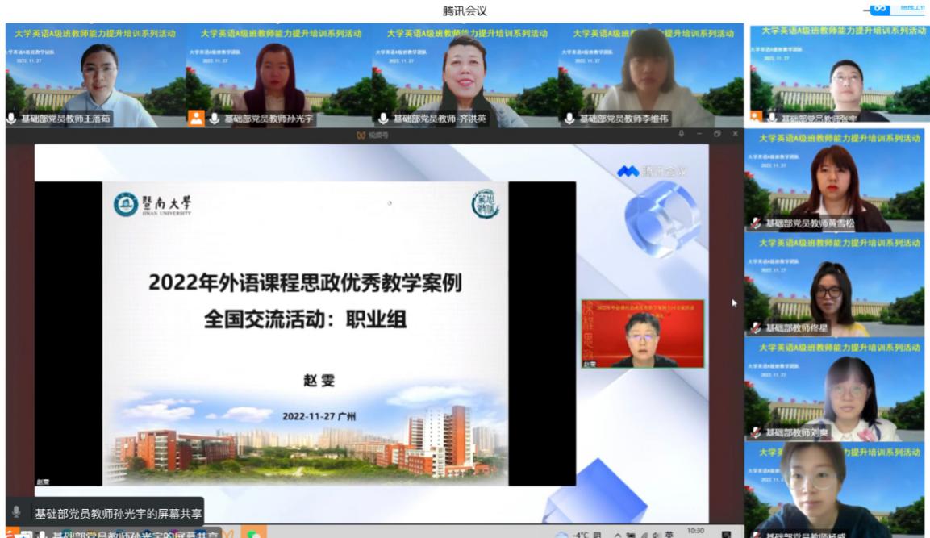The image size is (930, 538).
Task: Restore the shared inner window size
Action: click(718, 134)
